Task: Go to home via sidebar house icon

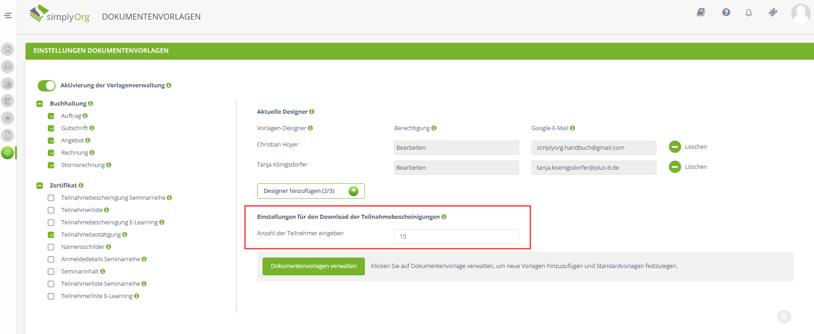Action: (x=8, y=49)
